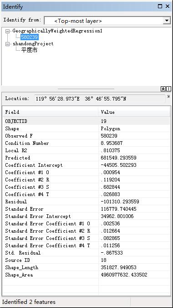This screenshot has height=308, width=173.
Task: Collapse the GeographicallyWeightedRegression1 tree node
Action: [x=7, y=31]
